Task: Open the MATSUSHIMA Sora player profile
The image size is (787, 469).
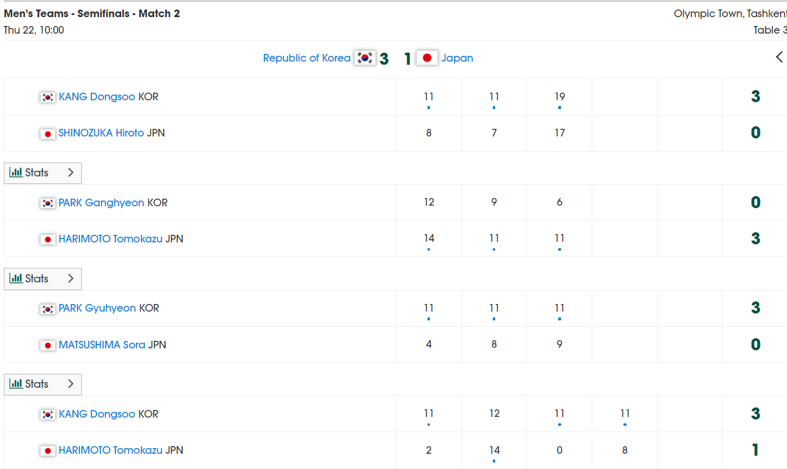Action: [x=102, y=345]
